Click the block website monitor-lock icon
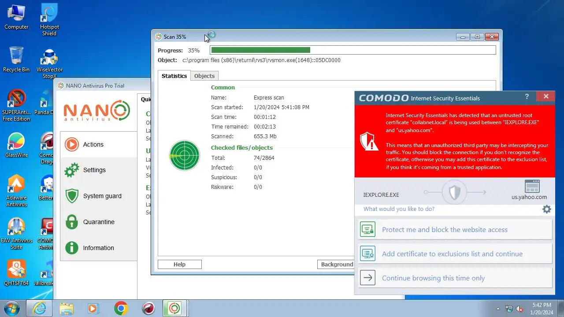564x317 pixels. point(367,229)
